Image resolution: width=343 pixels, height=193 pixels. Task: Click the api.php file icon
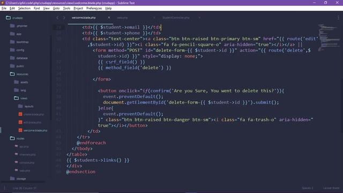17,146
